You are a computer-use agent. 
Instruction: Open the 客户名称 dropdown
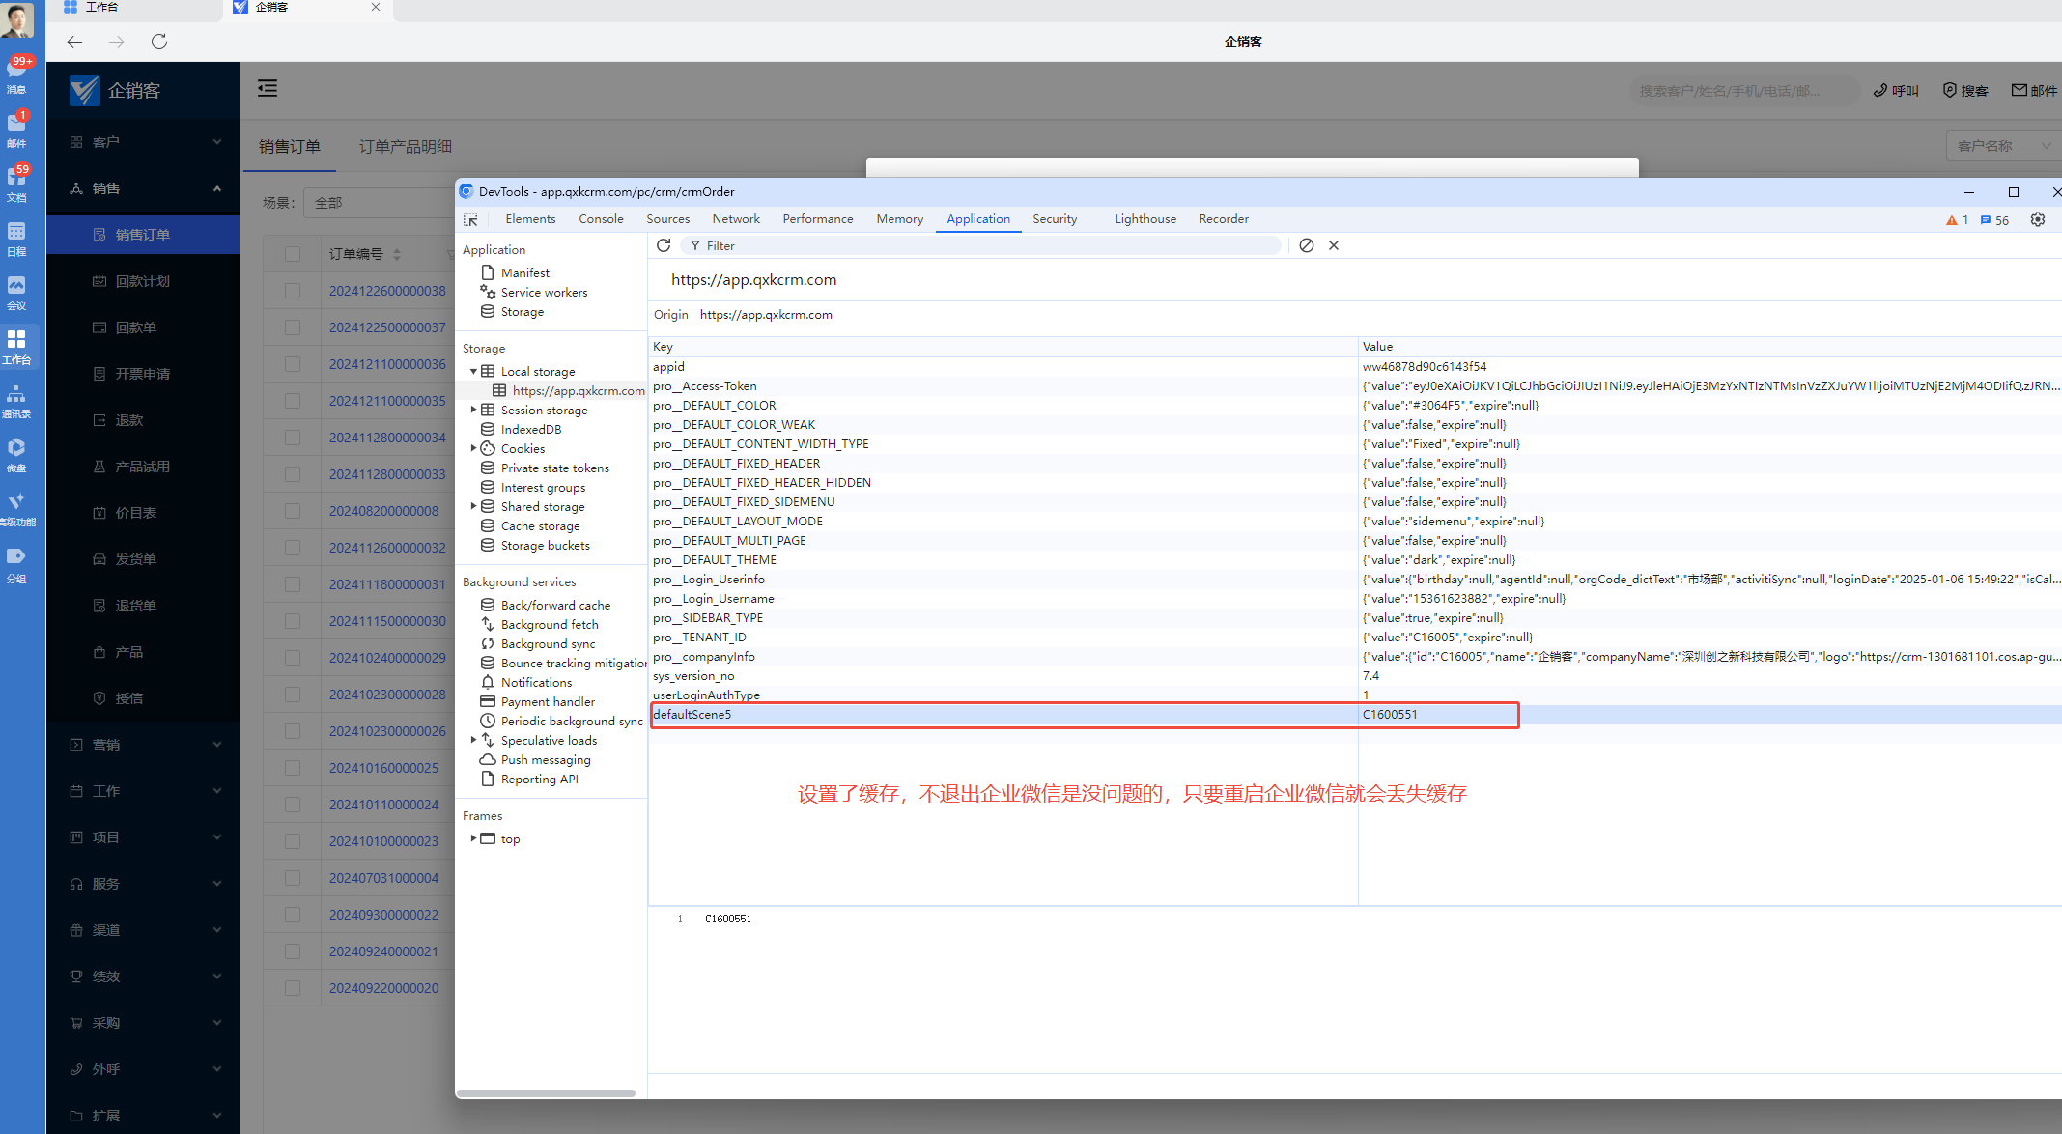tap(2003, 146)
